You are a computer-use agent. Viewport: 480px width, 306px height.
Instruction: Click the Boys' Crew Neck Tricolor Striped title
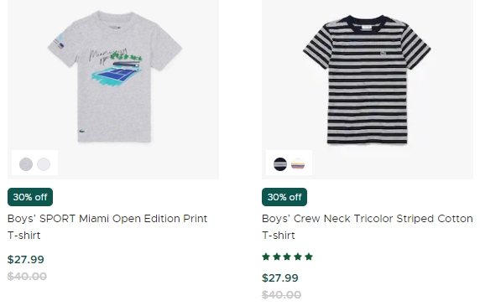(x=367, y=227)
